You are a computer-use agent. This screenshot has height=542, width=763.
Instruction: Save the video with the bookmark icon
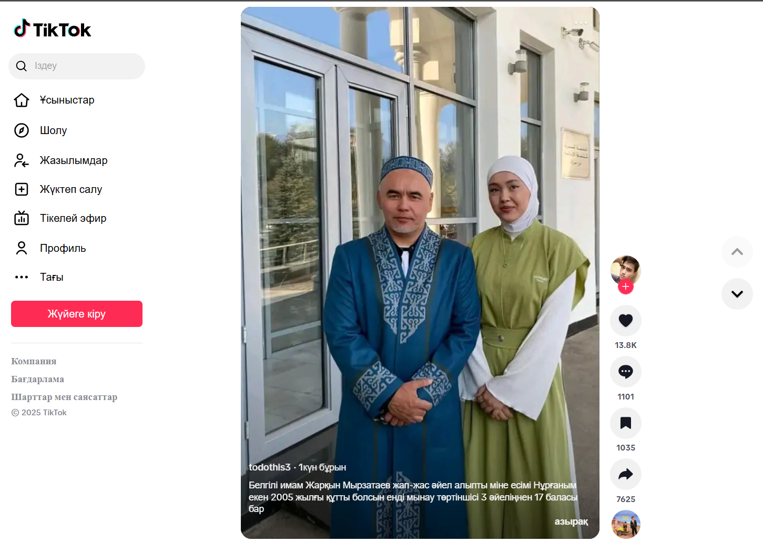click(x=625, y=423)
